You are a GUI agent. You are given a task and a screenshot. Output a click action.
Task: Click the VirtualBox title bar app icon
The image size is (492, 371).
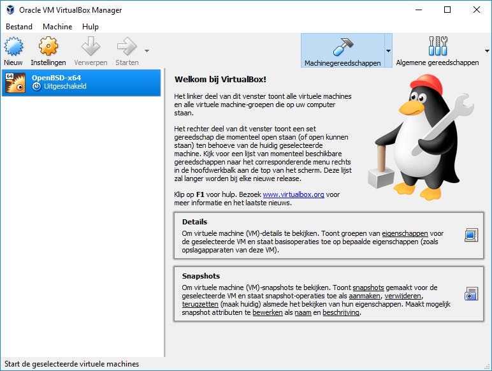pos(10,10)
